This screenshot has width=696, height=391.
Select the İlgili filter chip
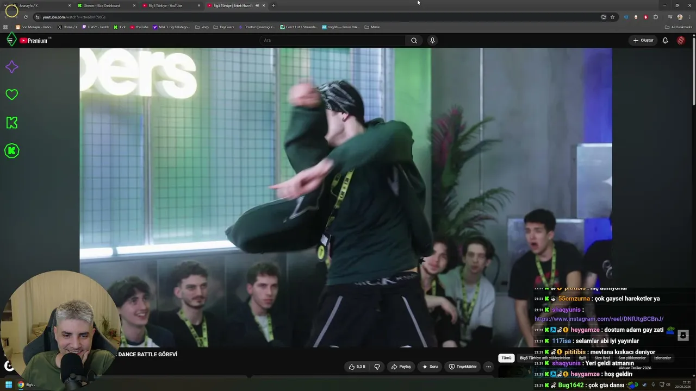(x=582, y=358)
